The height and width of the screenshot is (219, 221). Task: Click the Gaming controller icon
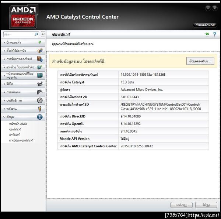40,92
